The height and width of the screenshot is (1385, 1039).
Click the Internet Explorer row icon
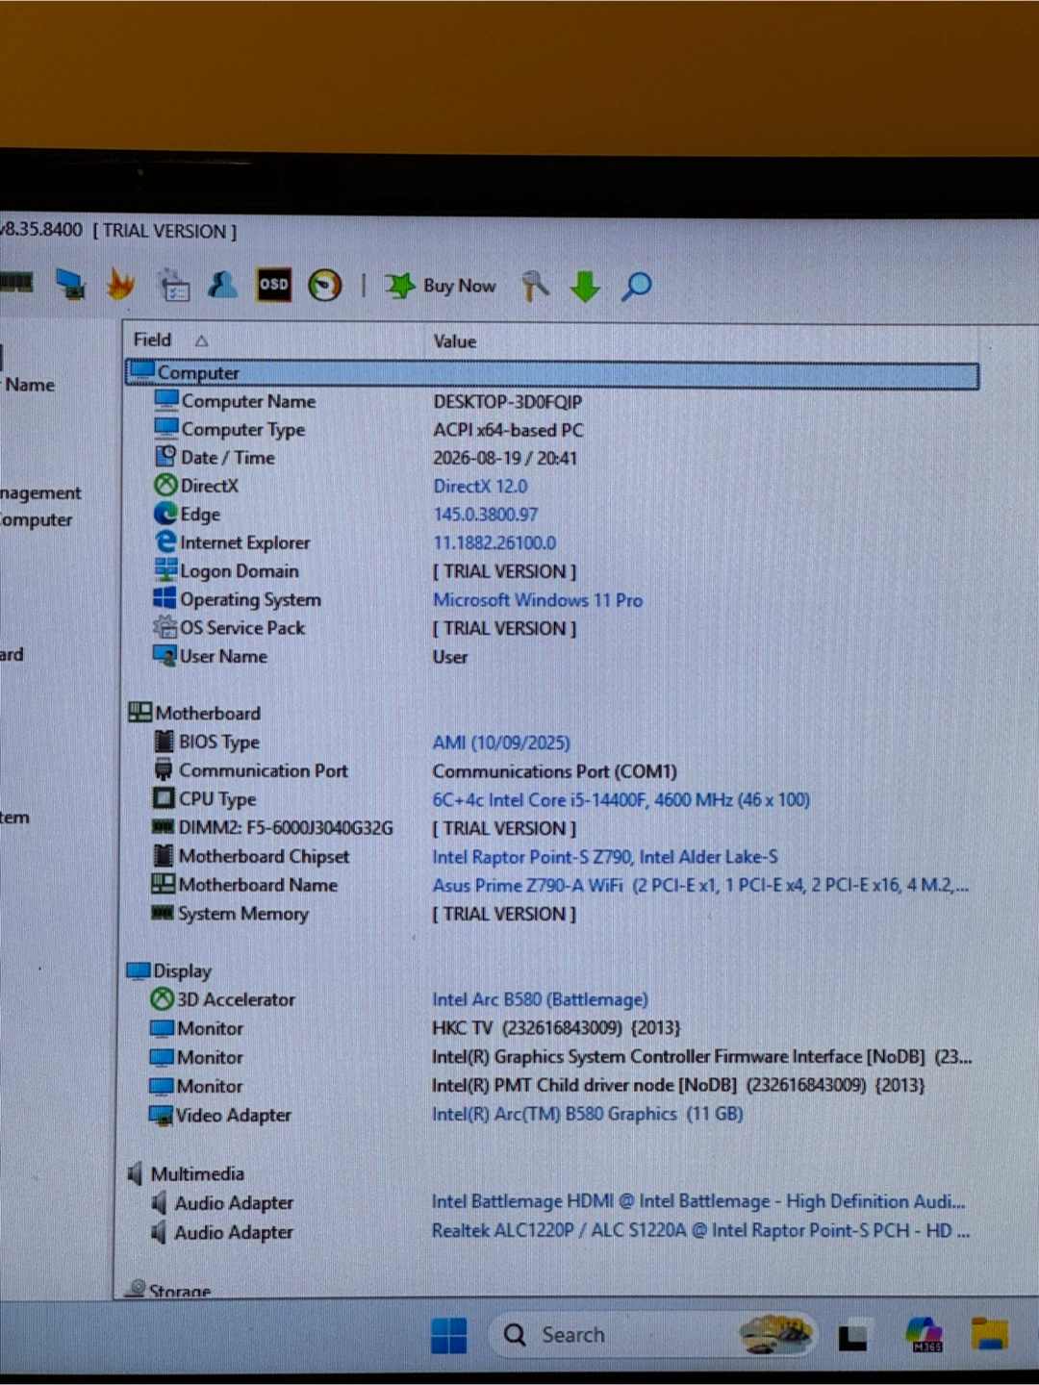point(165,542)
